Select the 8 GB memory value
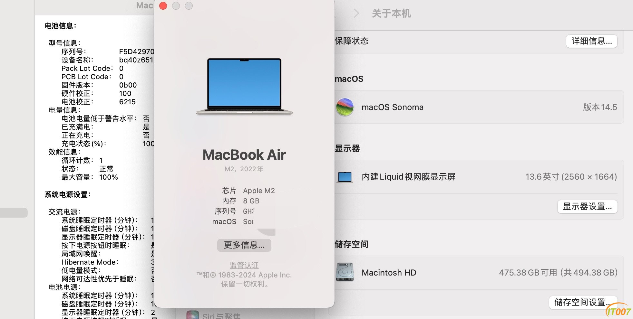This screenshot has width=633, height=319. (x=251, y=201)
